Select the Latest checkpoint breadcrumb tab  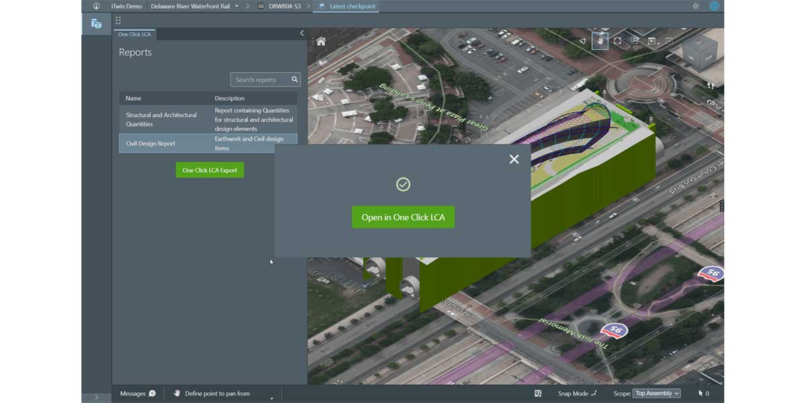pyautogui.click(x=346, y=6)
